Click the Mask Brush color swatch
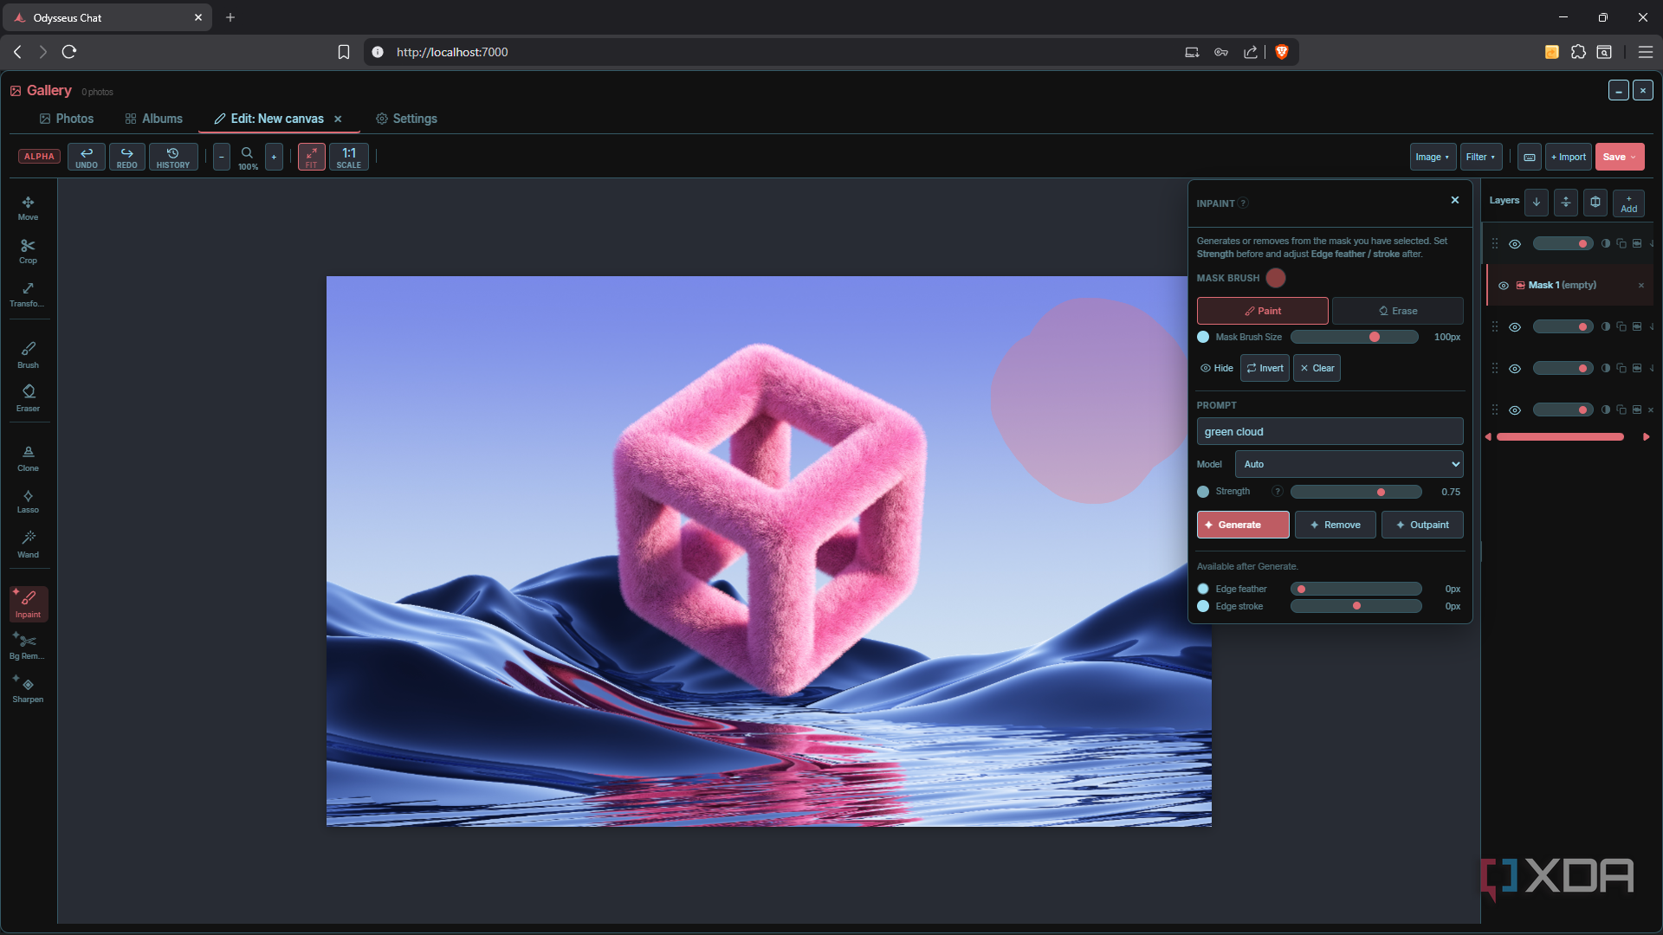Image resolution: width=1663 pixels, height=935 pixels. 1276,278
